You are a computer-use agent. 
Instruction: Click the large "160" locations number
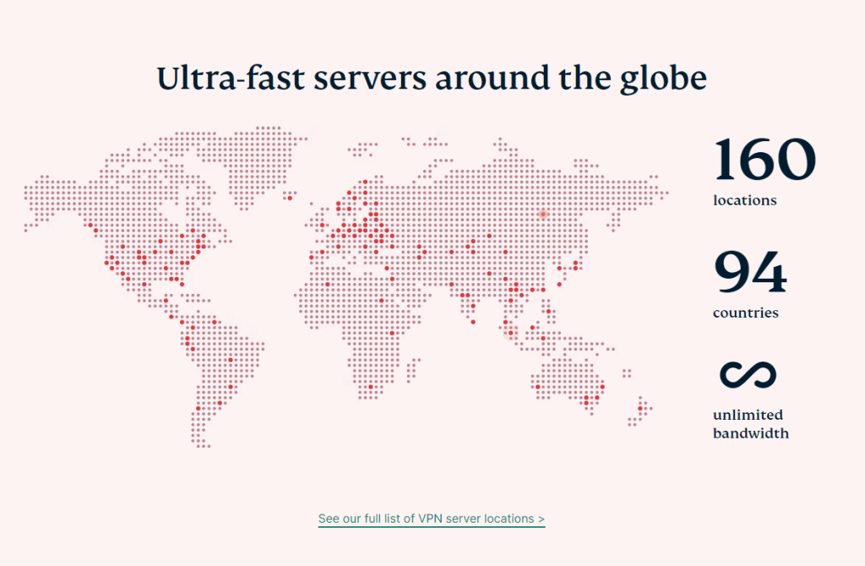coord(765,160)
